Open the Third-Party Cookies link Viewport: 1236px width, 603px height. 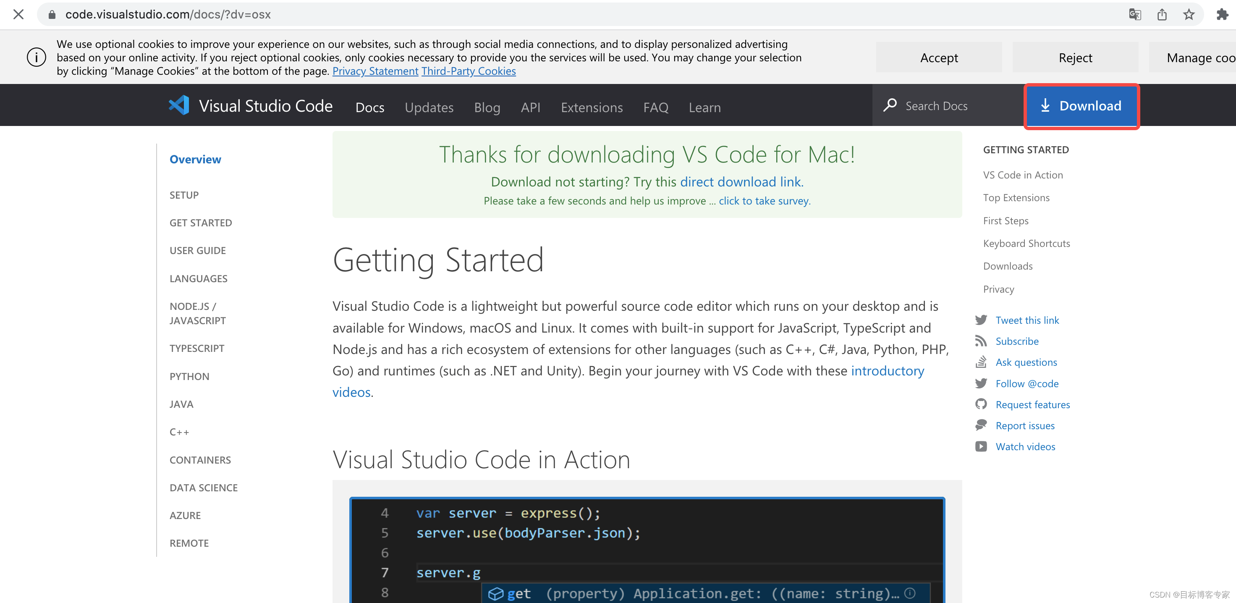(468, 71)
